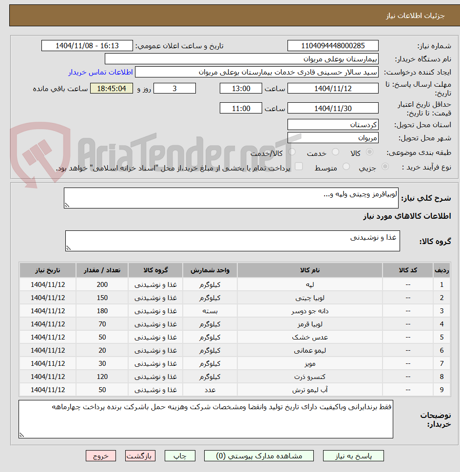
Task: Click the نام کالا column header
Action: coord(310,270)
